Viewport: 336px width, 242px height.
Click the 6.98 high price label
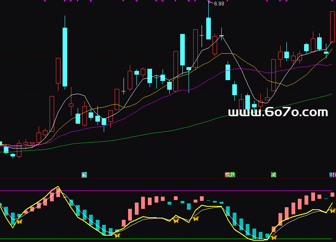point(219,4)
